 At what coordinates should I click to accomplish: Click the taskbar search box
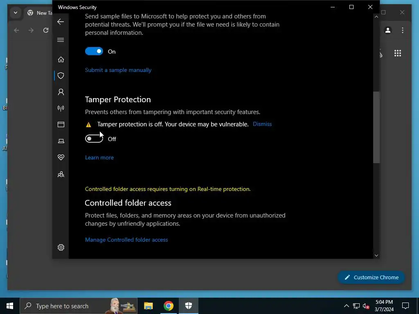79,306
